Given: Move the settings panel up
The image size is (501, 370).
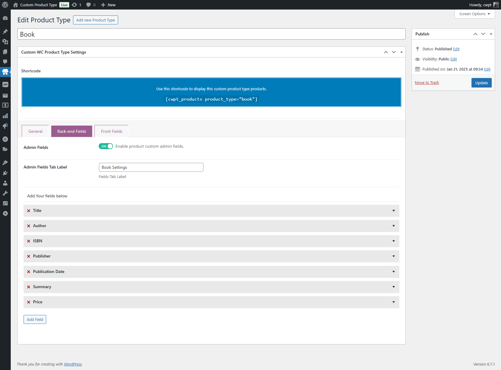Looking at the screenshot, I should click(x=386, y=52).
